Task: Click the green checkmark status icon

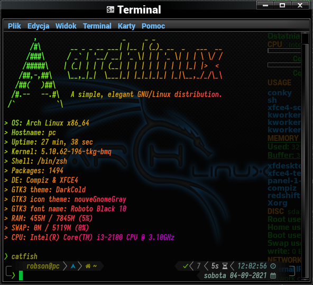Action: 186,266
